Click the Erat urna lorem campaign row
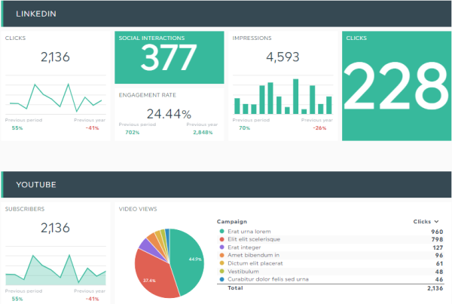Viewport: 452px width, 304px height. 330,232
